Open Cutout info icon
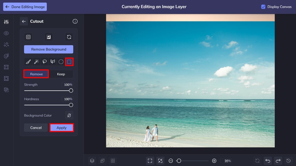This screenshot has height=166, width=296. pos(75,22)
